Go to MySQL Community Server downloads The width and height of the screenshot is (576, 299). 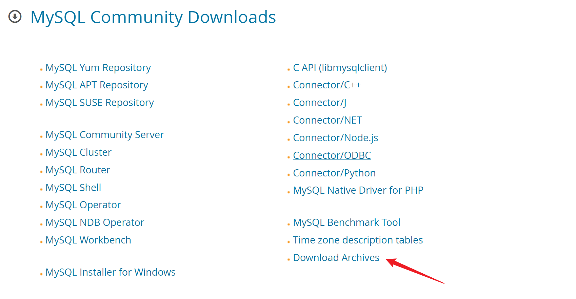tap(104, 135)
